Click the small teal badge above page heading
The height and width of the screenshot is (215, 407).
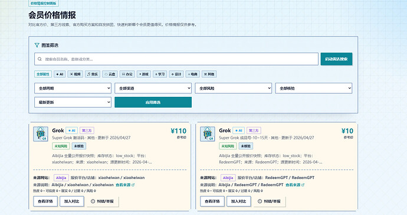tap(44, 4)
